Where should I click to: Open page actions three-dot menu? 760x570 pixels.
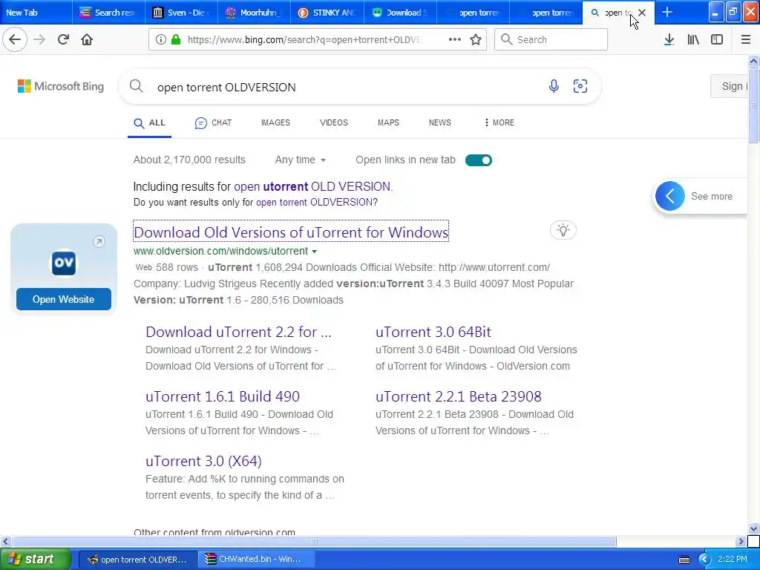pos(455,39)
